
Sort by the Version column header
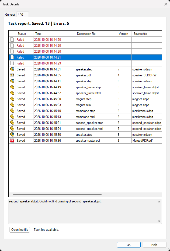coord(124,34)
